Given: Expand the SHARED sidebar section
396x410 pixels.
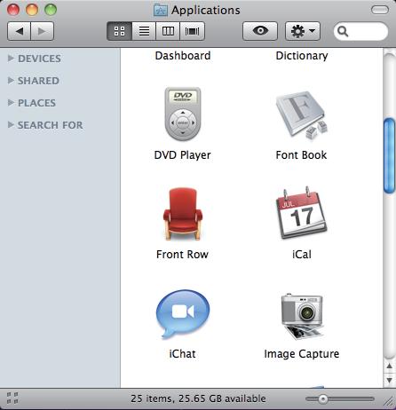Looking at the screenshot, I should (11, 80).
